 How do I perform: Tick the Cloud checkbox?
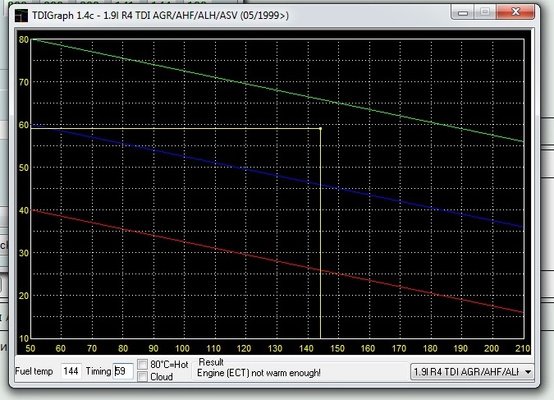pos(143,377)
